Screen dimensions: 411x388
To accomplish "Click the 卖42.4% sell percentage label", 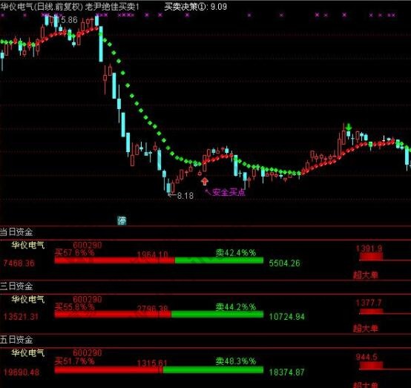I will [x=236, y=253].
